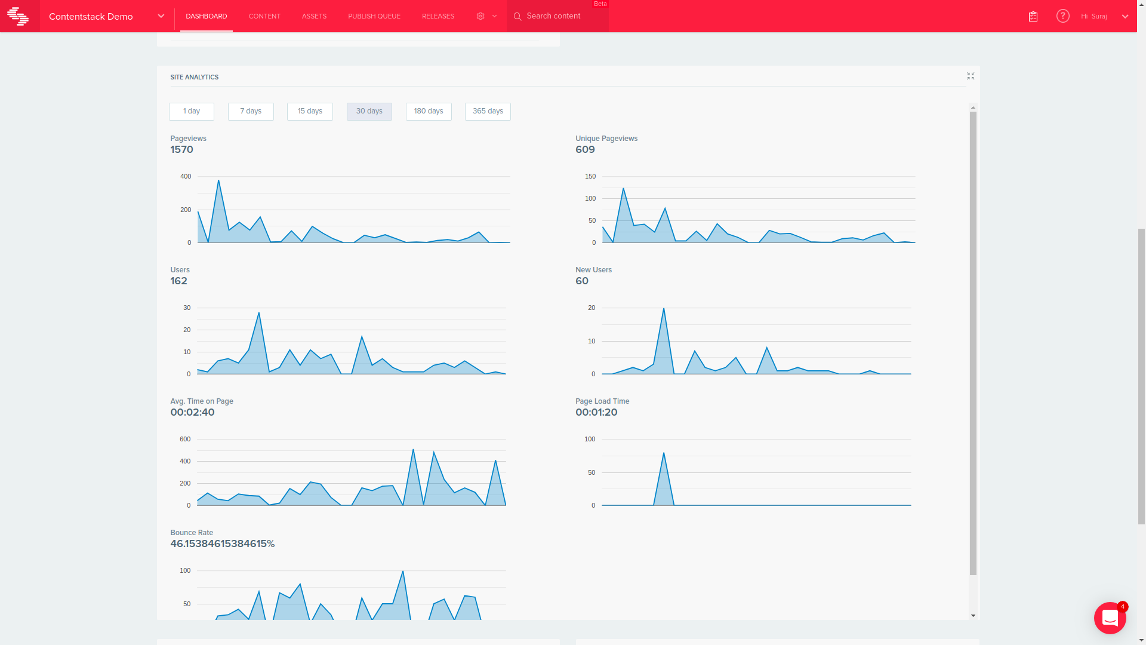Collapse the Site Analytics widget
Viewport: 1146px width, 645px height.
pyautogui.click(x=971, y=76)
